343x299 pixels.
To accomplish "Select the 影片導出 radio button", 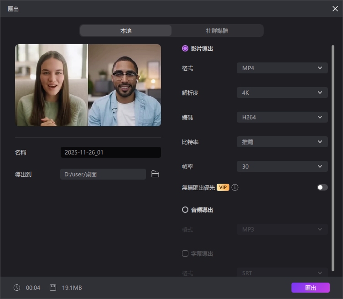I will pyautogui.click(x=185, y=48).
